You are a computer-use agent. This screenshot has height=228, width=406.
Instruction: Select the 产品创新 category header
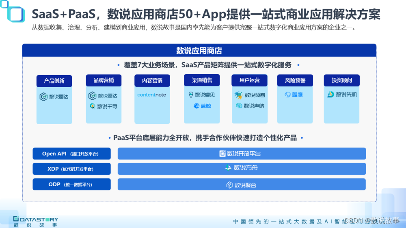54,81
